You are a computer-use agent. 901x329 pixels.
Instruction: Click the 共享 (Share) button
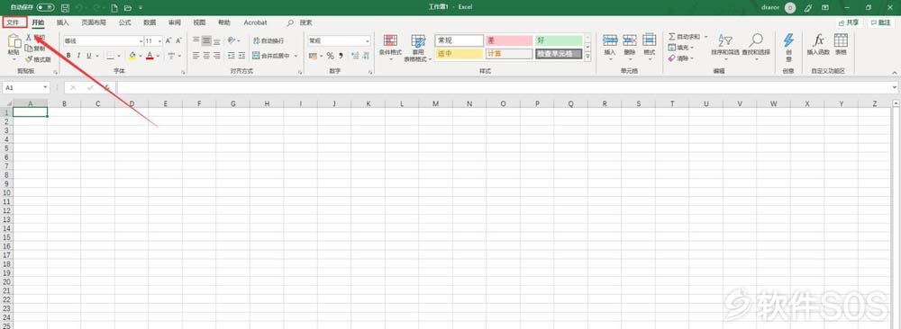[x=850, y=22]
